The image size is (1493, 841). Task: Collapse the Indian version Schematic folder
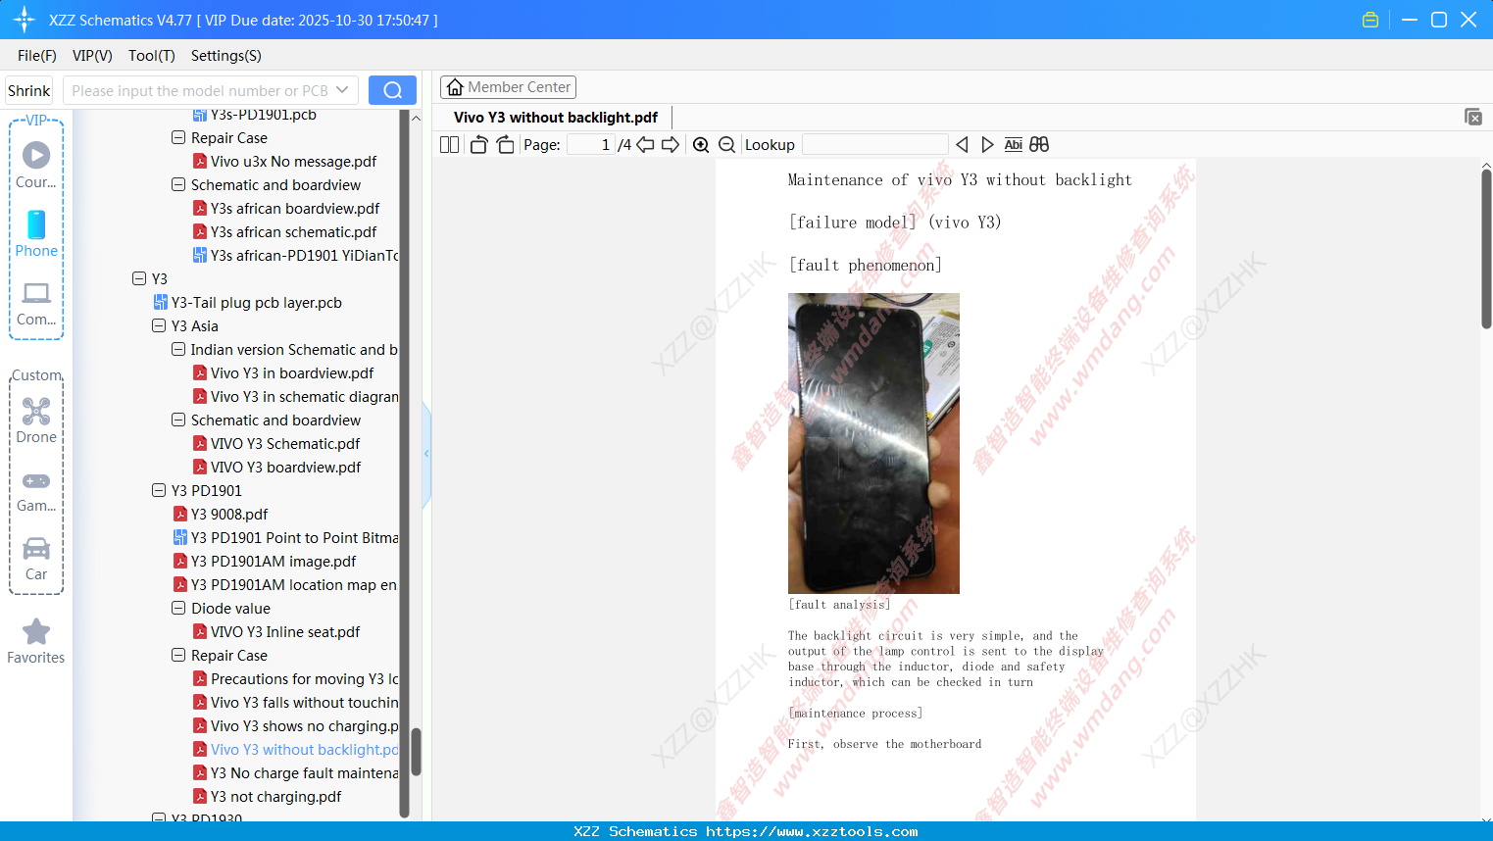click(x=178, y=350)
